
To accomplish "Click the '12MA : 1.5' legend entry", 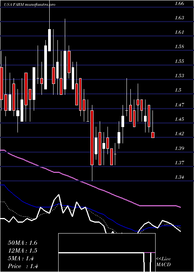I will point(23,251).
